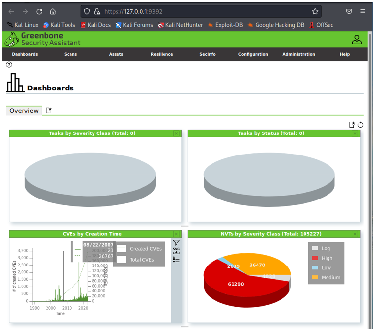This screenshot has height=332, width=375.
Task: Close NVTs by Severity Class panel
Action: pos(355,234)
